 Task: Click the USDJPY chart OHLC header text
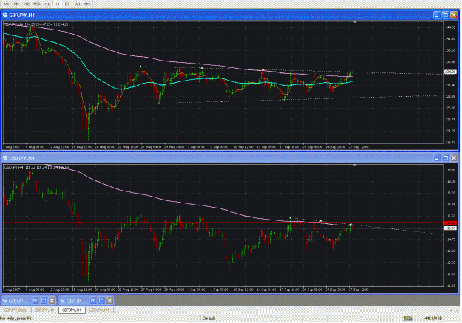coord(36,167)
